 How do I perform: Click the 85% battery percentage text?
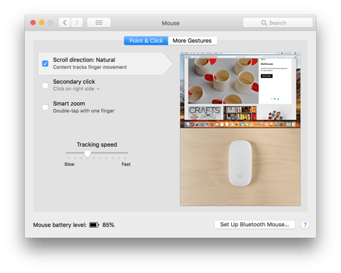(109, 225)
